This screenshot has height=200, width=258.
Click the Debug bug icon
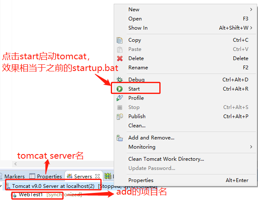tap(120, 79)
